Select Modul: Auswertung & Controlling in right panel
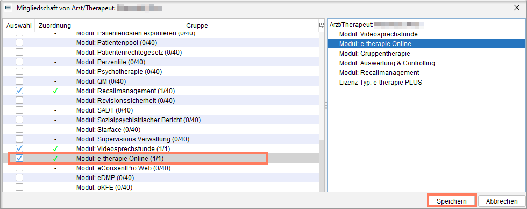This screenshot has height=209, width=527. pyautogui.click(x=387, y=63)
